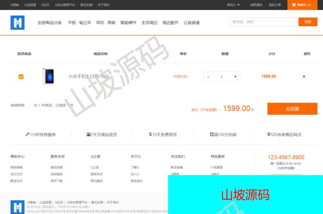Click the 1小时快修服务 text
Screen dimensions: 323x214
click(x=43, y=135)
